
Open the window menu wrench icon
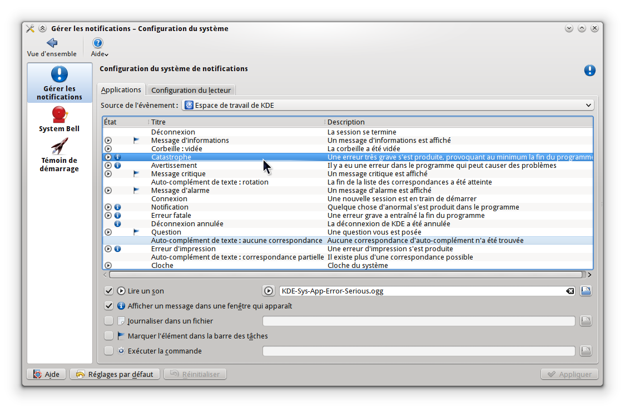30,29
